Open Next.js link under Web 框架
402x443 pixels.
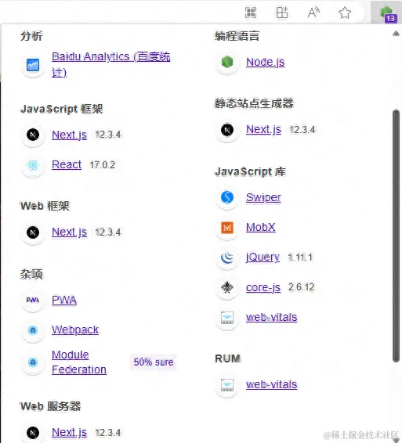[x=69, y=232]
